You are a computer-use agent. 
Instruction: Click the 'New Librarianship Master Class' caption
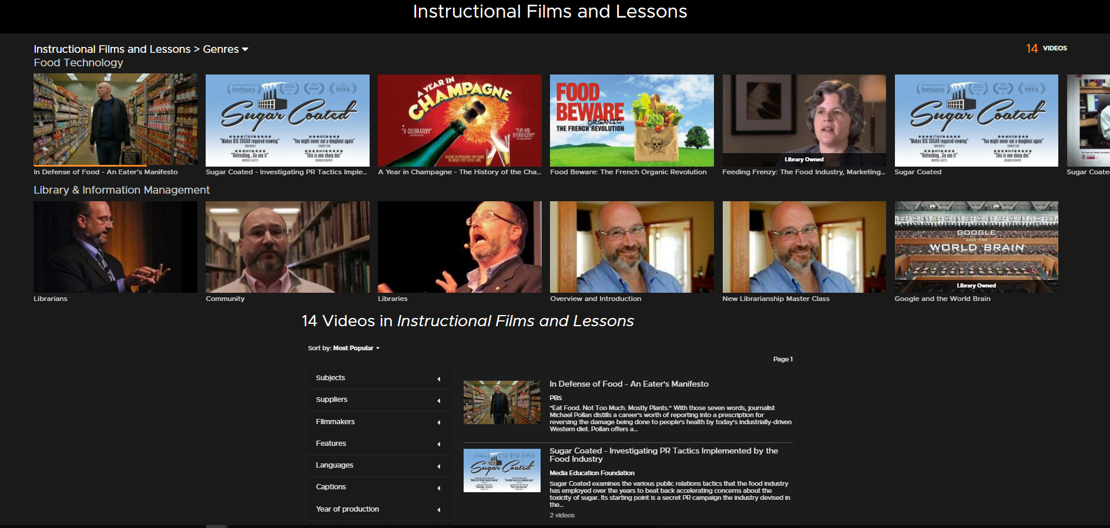(x=776, y=299)
